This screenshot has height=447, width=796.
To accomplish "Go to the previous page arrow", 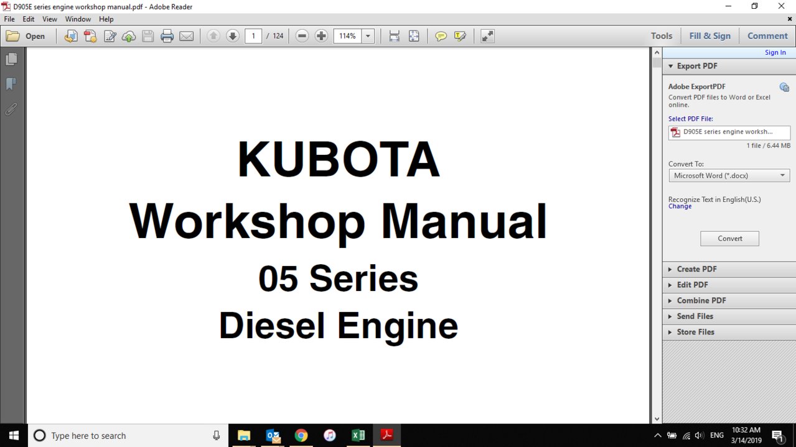I will click(x=213, y=36).
